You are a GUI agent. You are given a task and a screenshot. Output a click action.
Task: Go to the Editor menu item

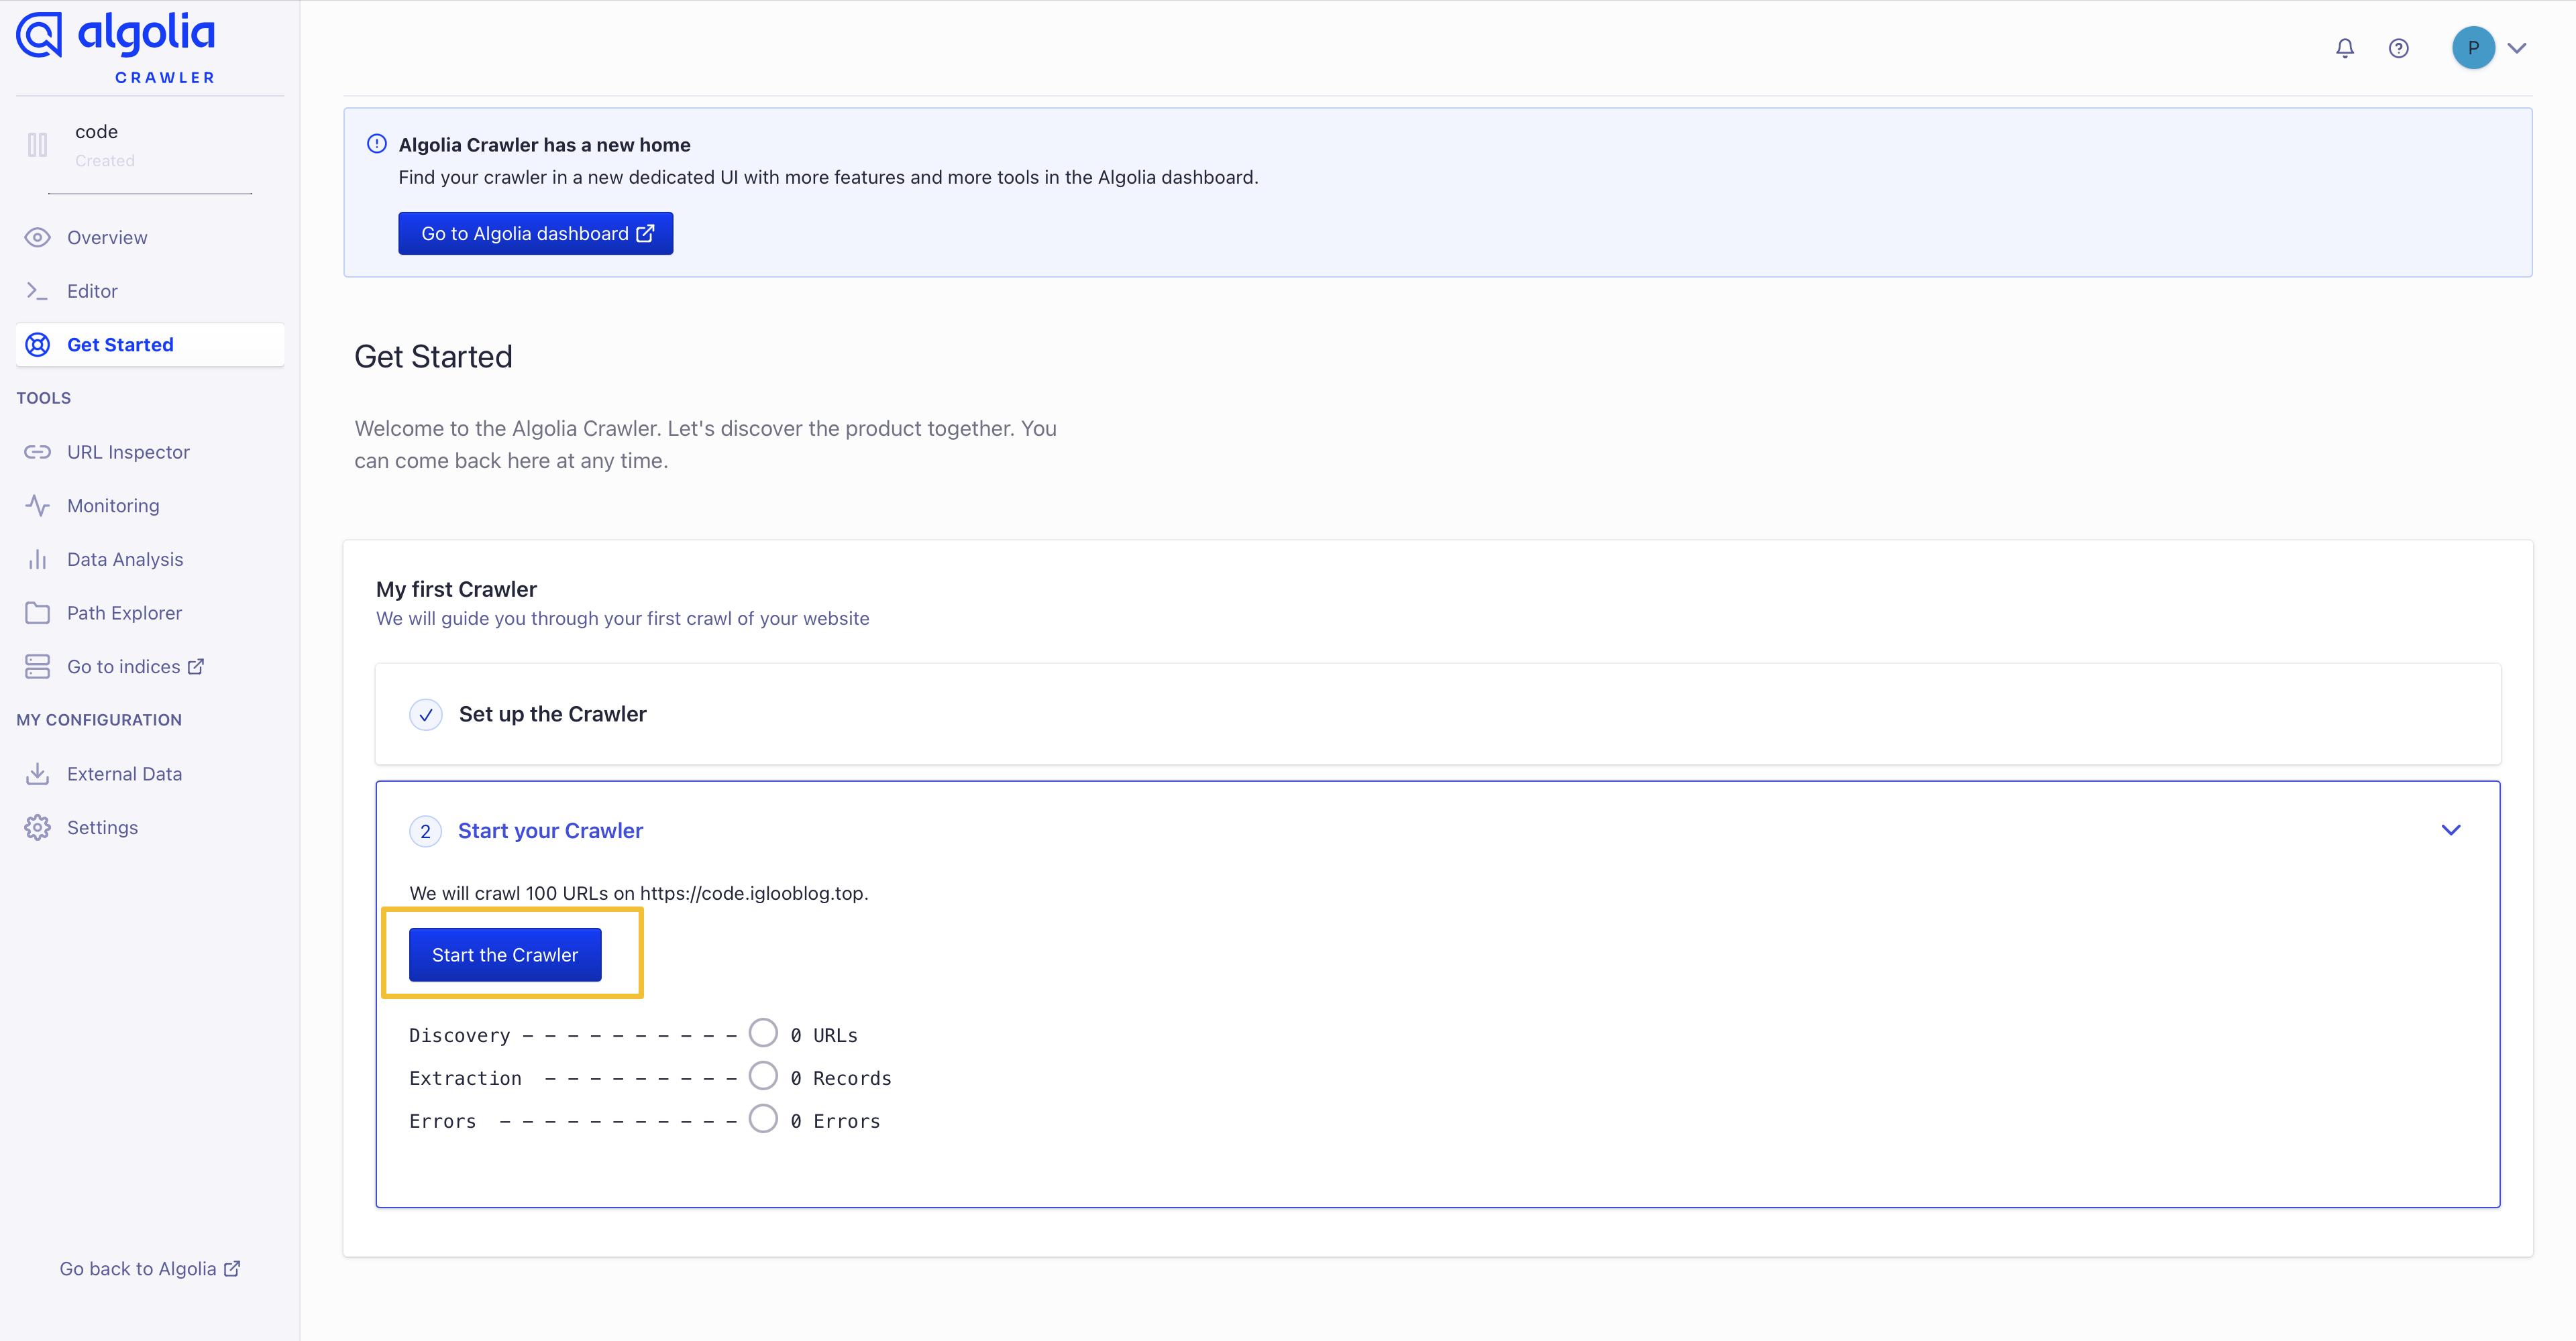[92, 291]
